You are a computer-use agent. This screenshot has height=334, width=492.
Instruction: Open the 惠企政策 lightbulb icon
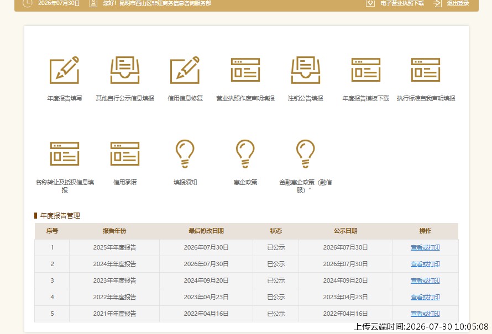245,154
